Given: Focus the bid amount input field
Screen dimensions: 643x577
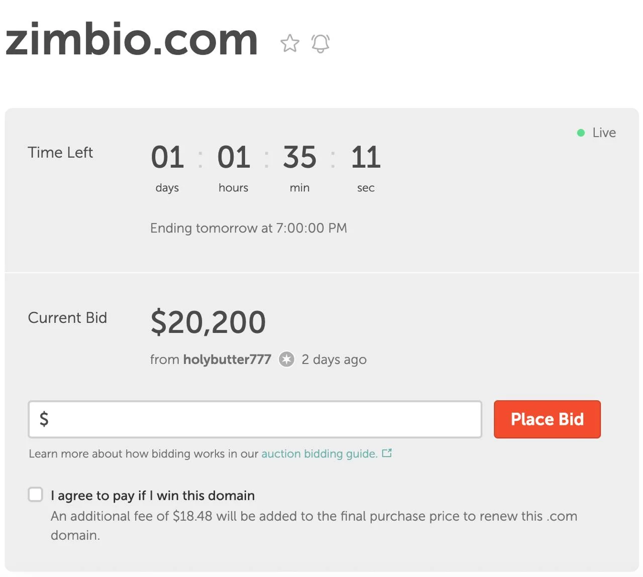Looking at the screenshot, I should click(x=261, y=419).
